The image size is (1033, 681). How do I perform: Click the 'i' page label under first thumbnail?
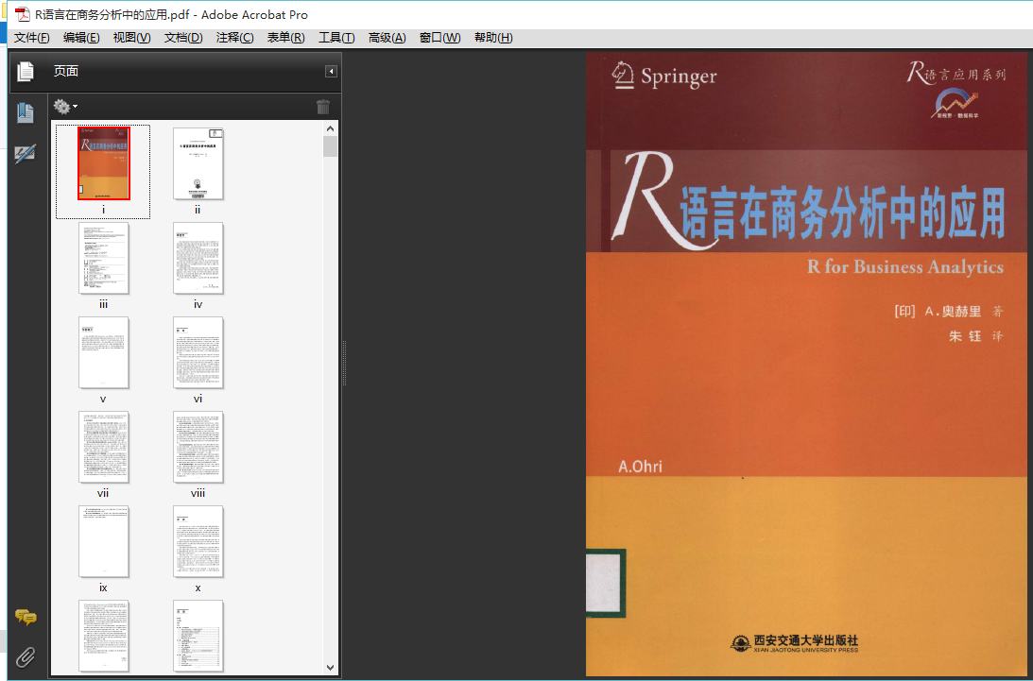103,210
